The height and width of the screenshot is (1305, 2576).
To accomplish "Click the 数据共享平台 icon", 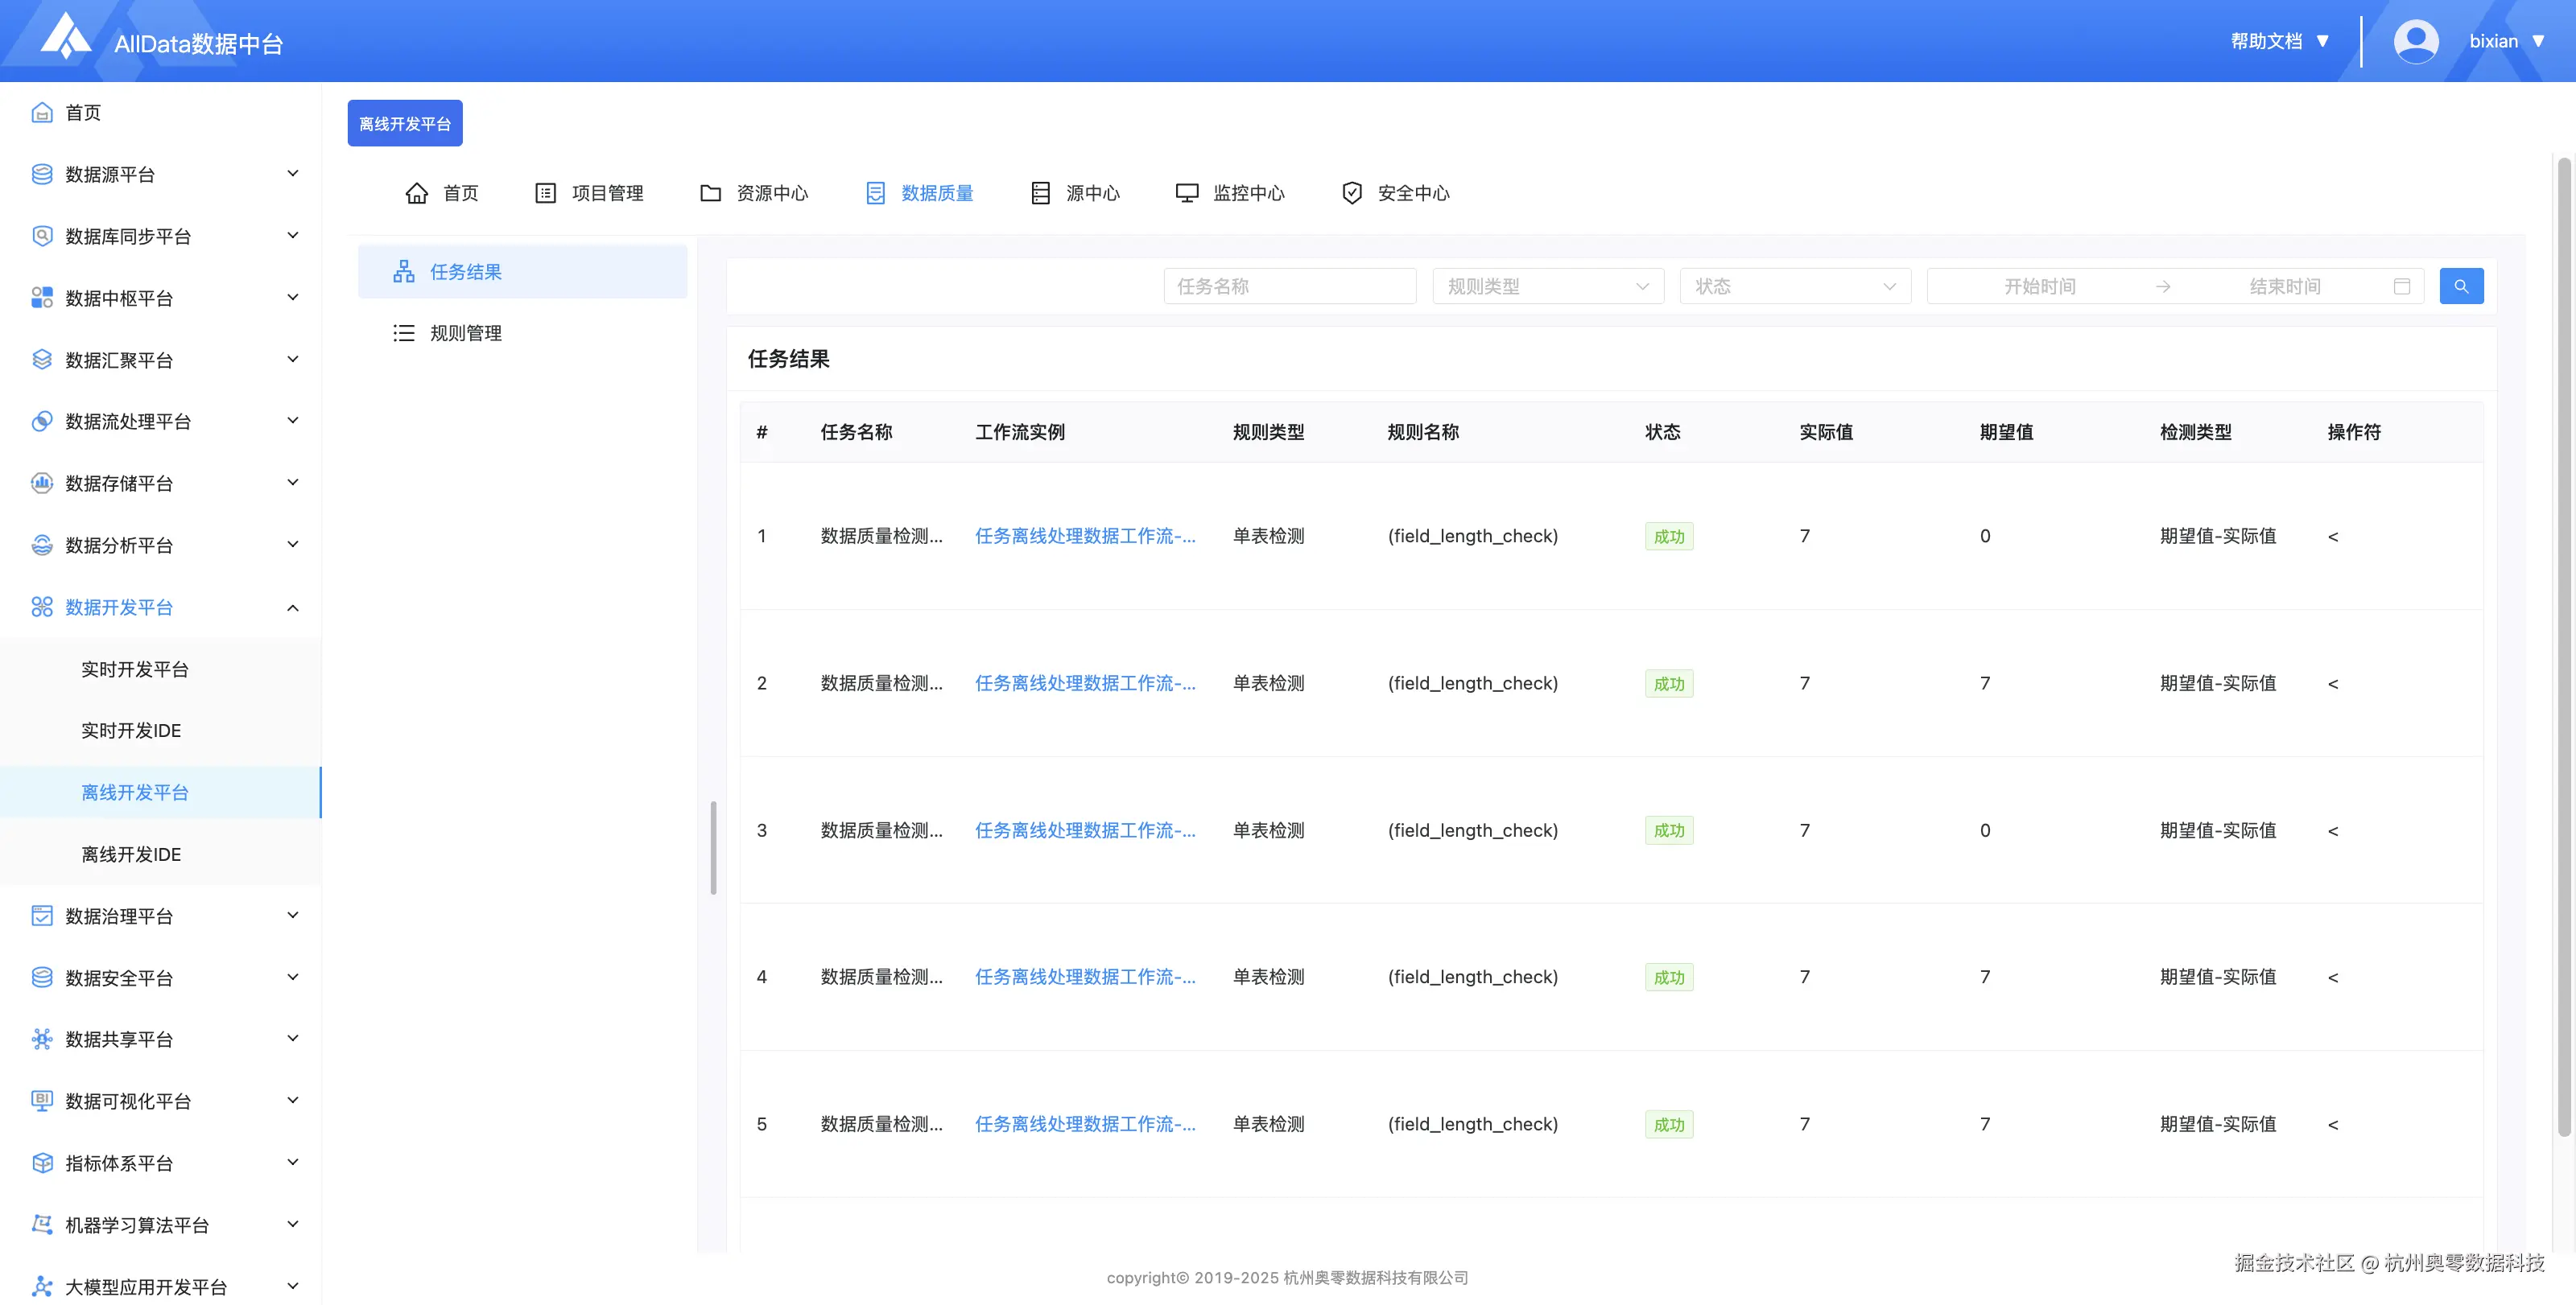I will click(x=42, y=1039).
